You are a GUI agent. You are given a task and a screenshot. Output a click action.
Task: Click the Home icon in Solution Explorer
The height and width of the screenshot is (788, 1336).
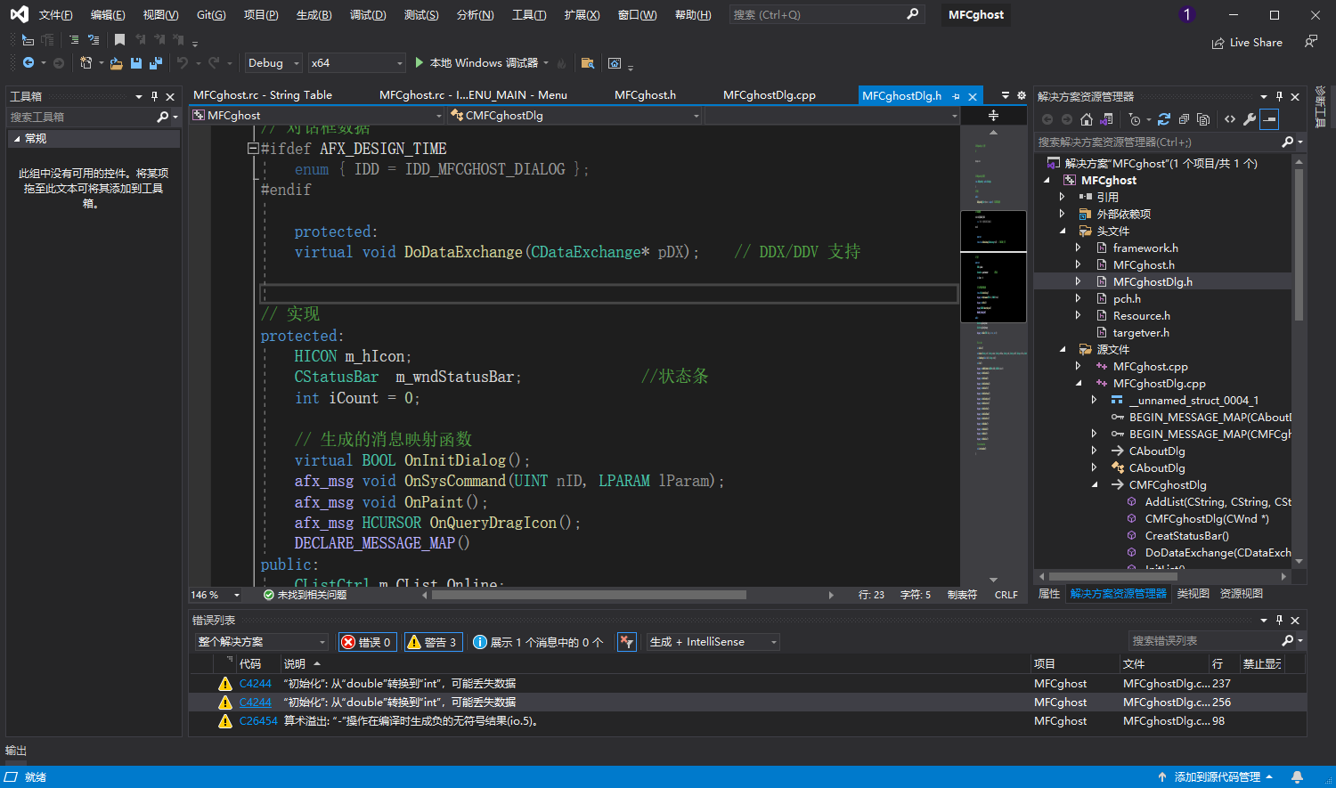click(x=1086, y=119)
